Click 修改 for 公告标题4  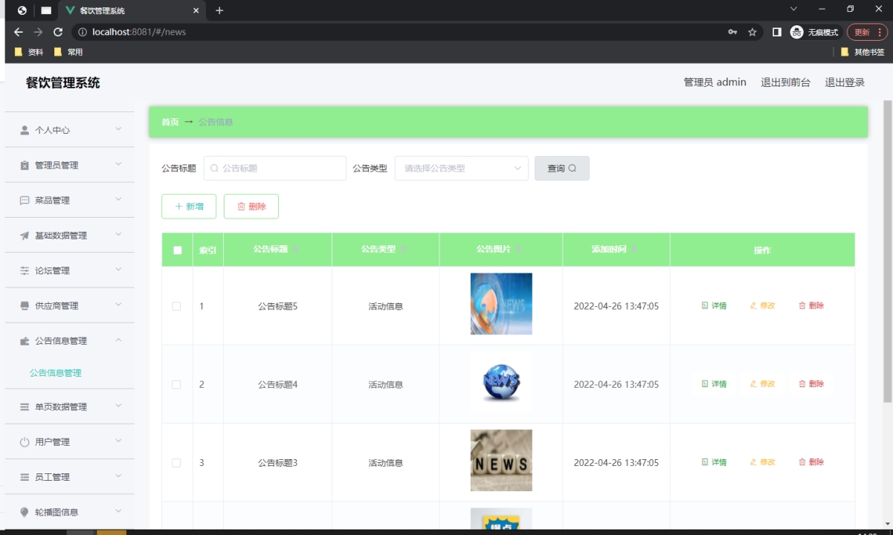(x=762, y=384)
